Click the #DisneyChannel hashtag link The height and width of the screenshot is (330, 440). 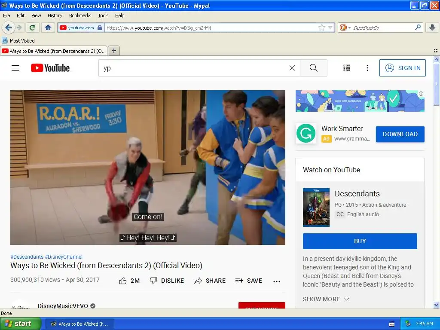(64, 257)
